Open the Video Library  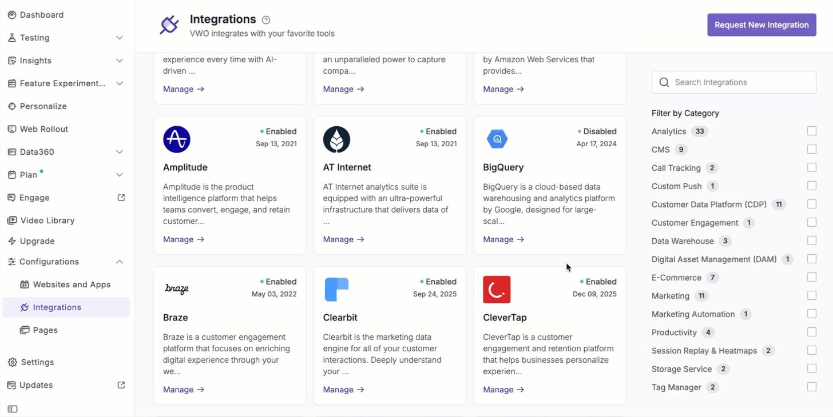coord(12,220)
